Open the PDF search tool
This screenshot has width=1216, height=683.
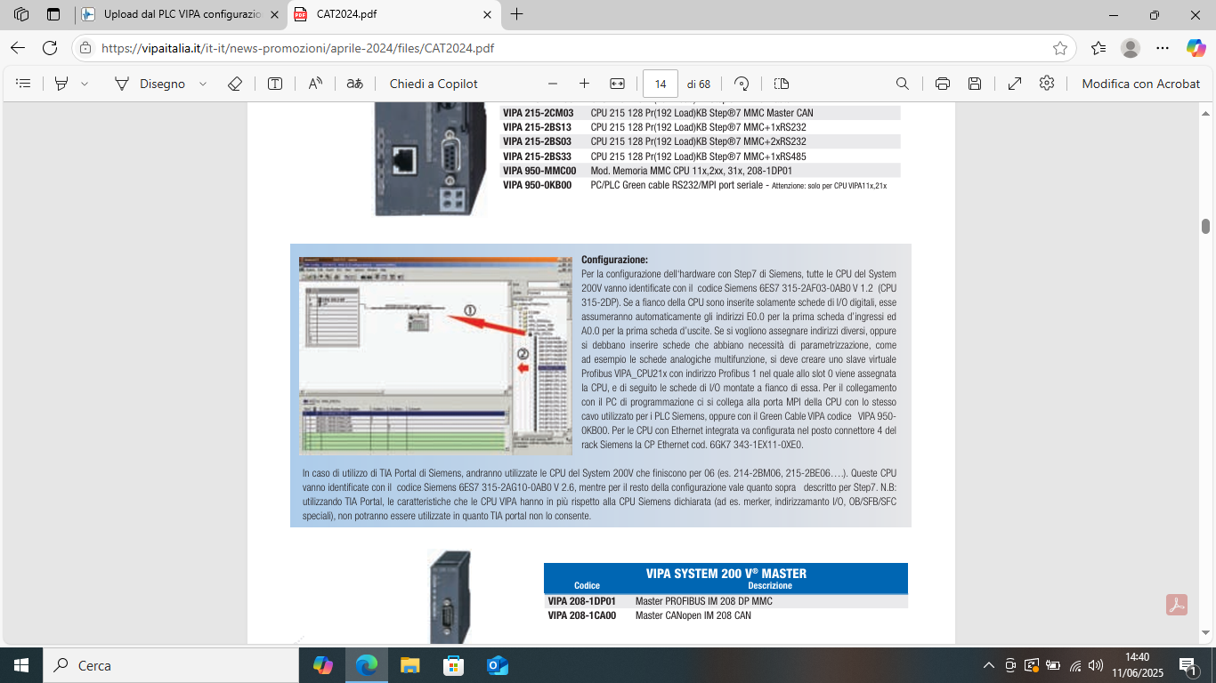point(902,84)
